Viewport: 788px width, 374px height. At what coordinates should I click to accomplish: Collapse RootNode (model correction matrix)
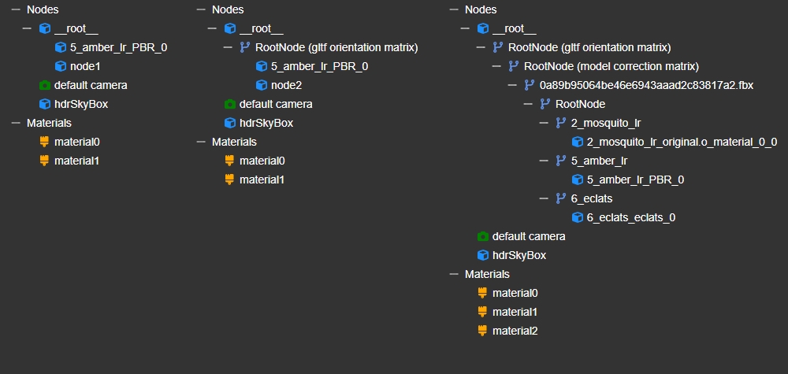point(496,66)
